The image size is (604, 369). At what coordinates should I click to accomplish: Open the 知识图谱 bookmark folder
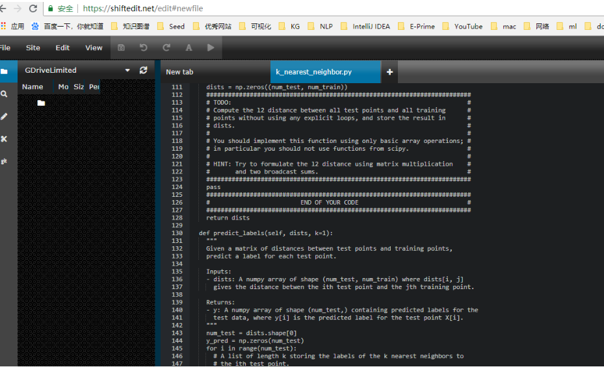click(130, 26)
